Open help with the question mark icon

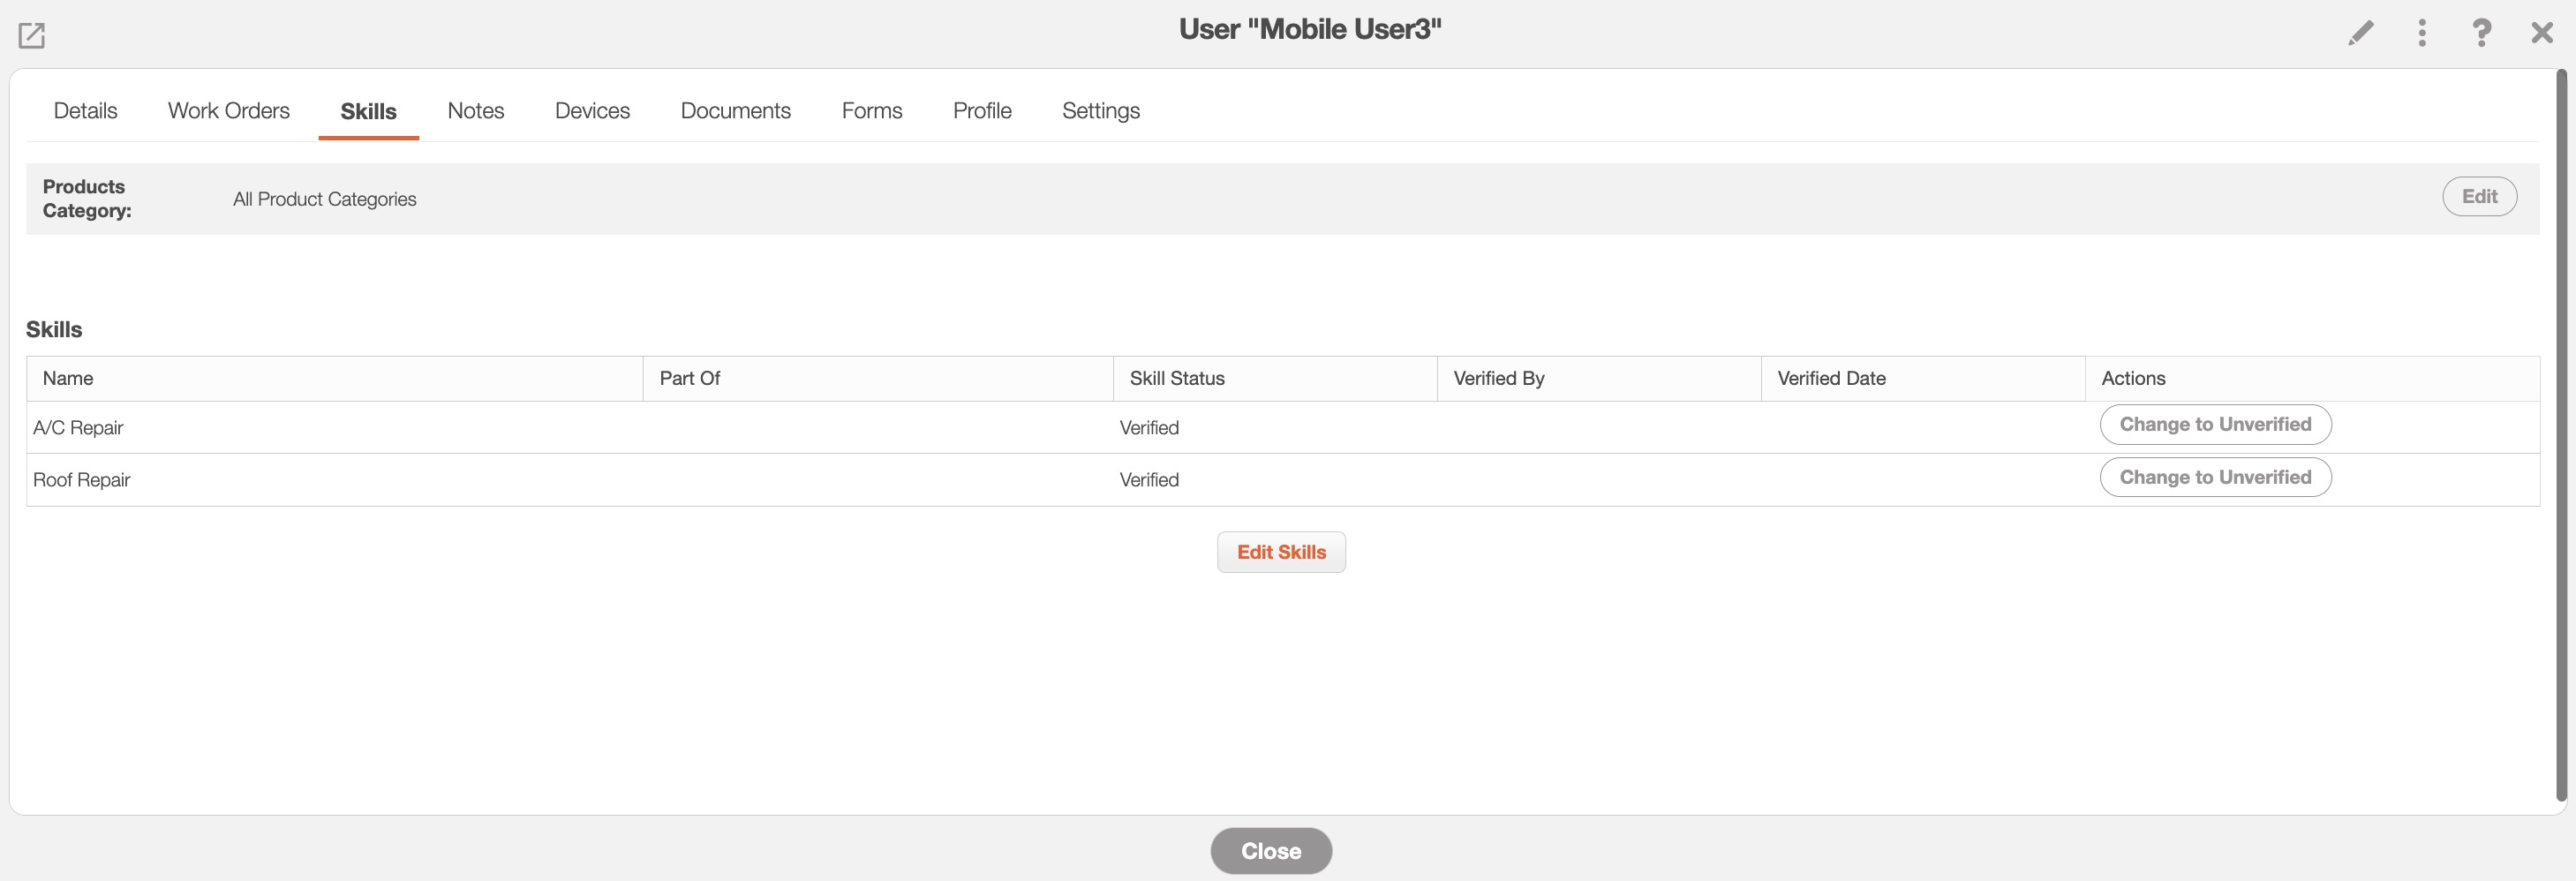coord(2481,33)
